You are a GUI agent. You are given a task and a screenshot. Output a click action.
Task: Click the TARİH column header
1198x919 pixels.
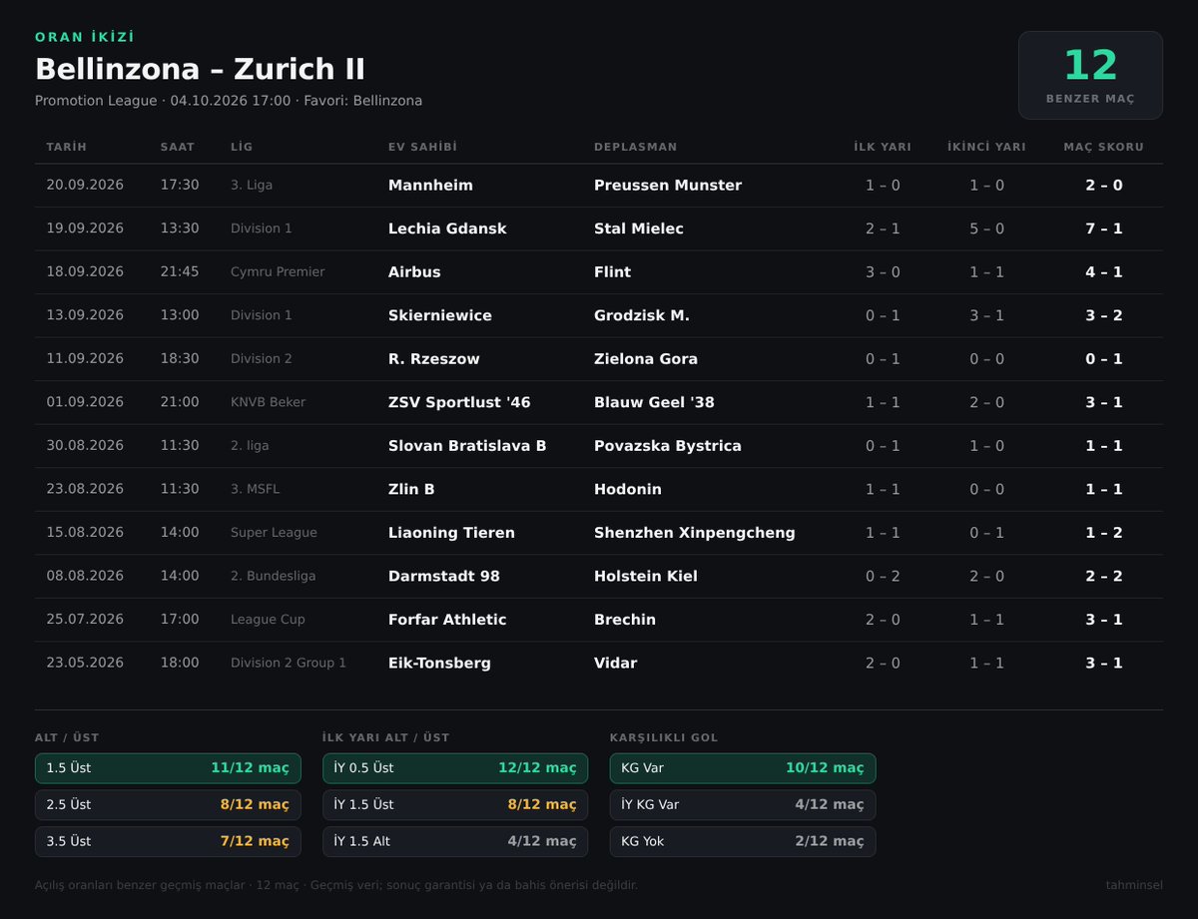click(67, 147)
